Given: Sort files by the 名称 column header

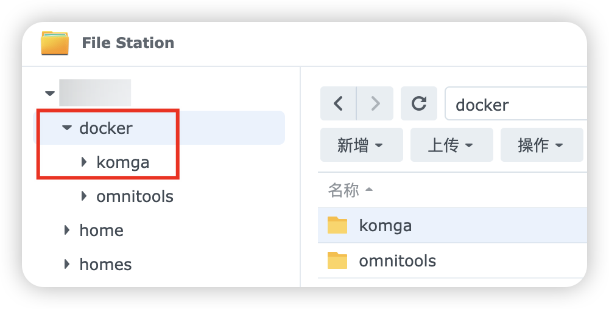Looking at the screenshot, I should [x=343, y=191].
